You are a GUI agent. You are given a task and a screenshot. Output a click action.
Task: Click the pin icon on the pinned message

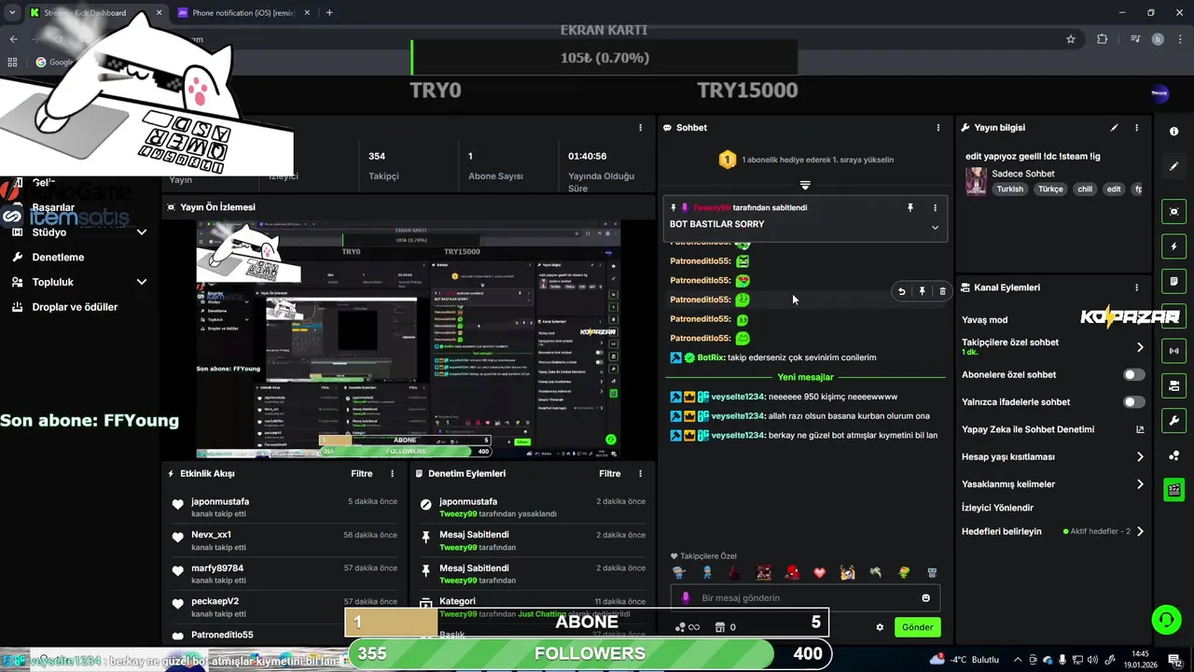[910, 208]
